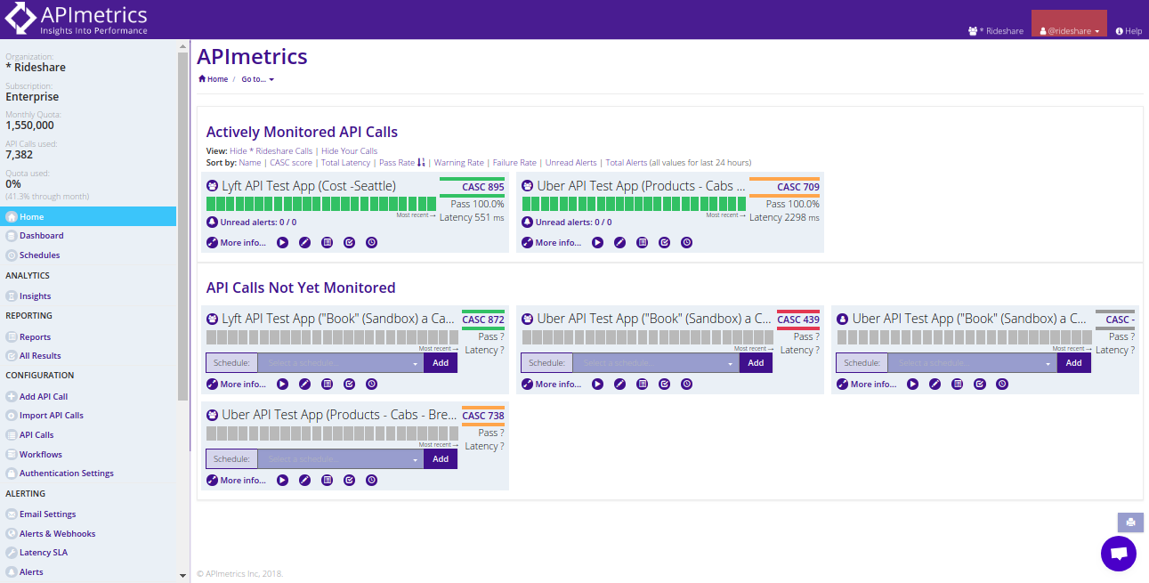Sort by CASC score
The image size is (1149, 583).
point(291,163)
